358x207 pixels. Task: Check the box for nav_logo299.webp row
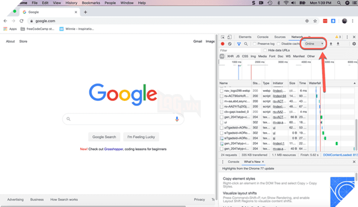click(x=221, y=91)
